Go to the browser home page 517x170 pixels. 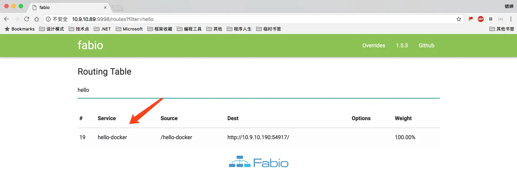tap(37, 19)
